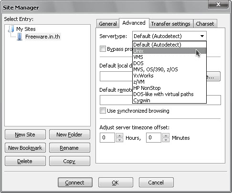Open the Charset tab
The image size is (232, 193).
(205, 24)
